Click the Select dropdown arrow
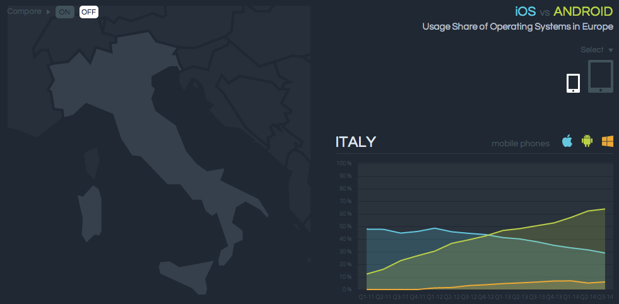This screenshot has width=619, height=304. 611,50
